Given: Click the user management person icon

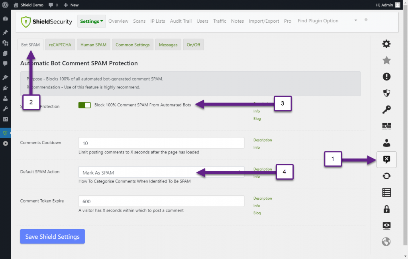Looking at the screenshot, I should 386,143.
